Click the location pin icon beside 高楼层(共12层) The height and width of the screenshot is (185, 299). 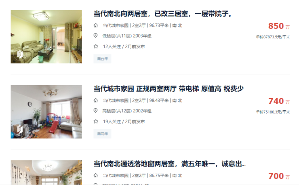pyautogui.click(x=96, y=110)
